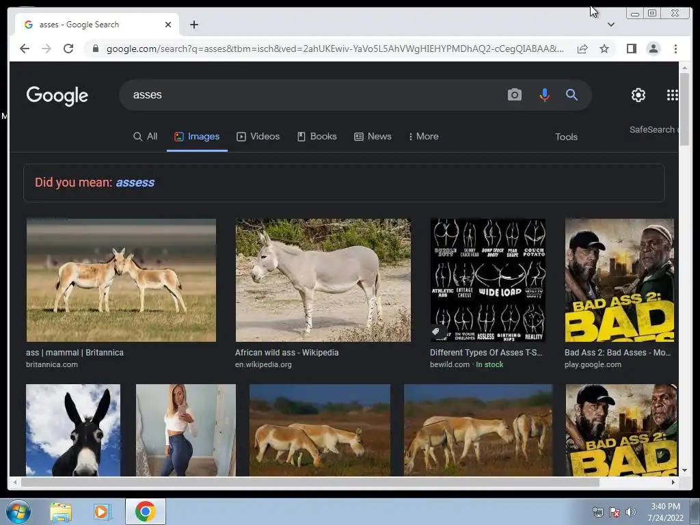Viewport: 700px width, 525px height.
Task: Click the play.google.com source text
Action: coord(593,364)
